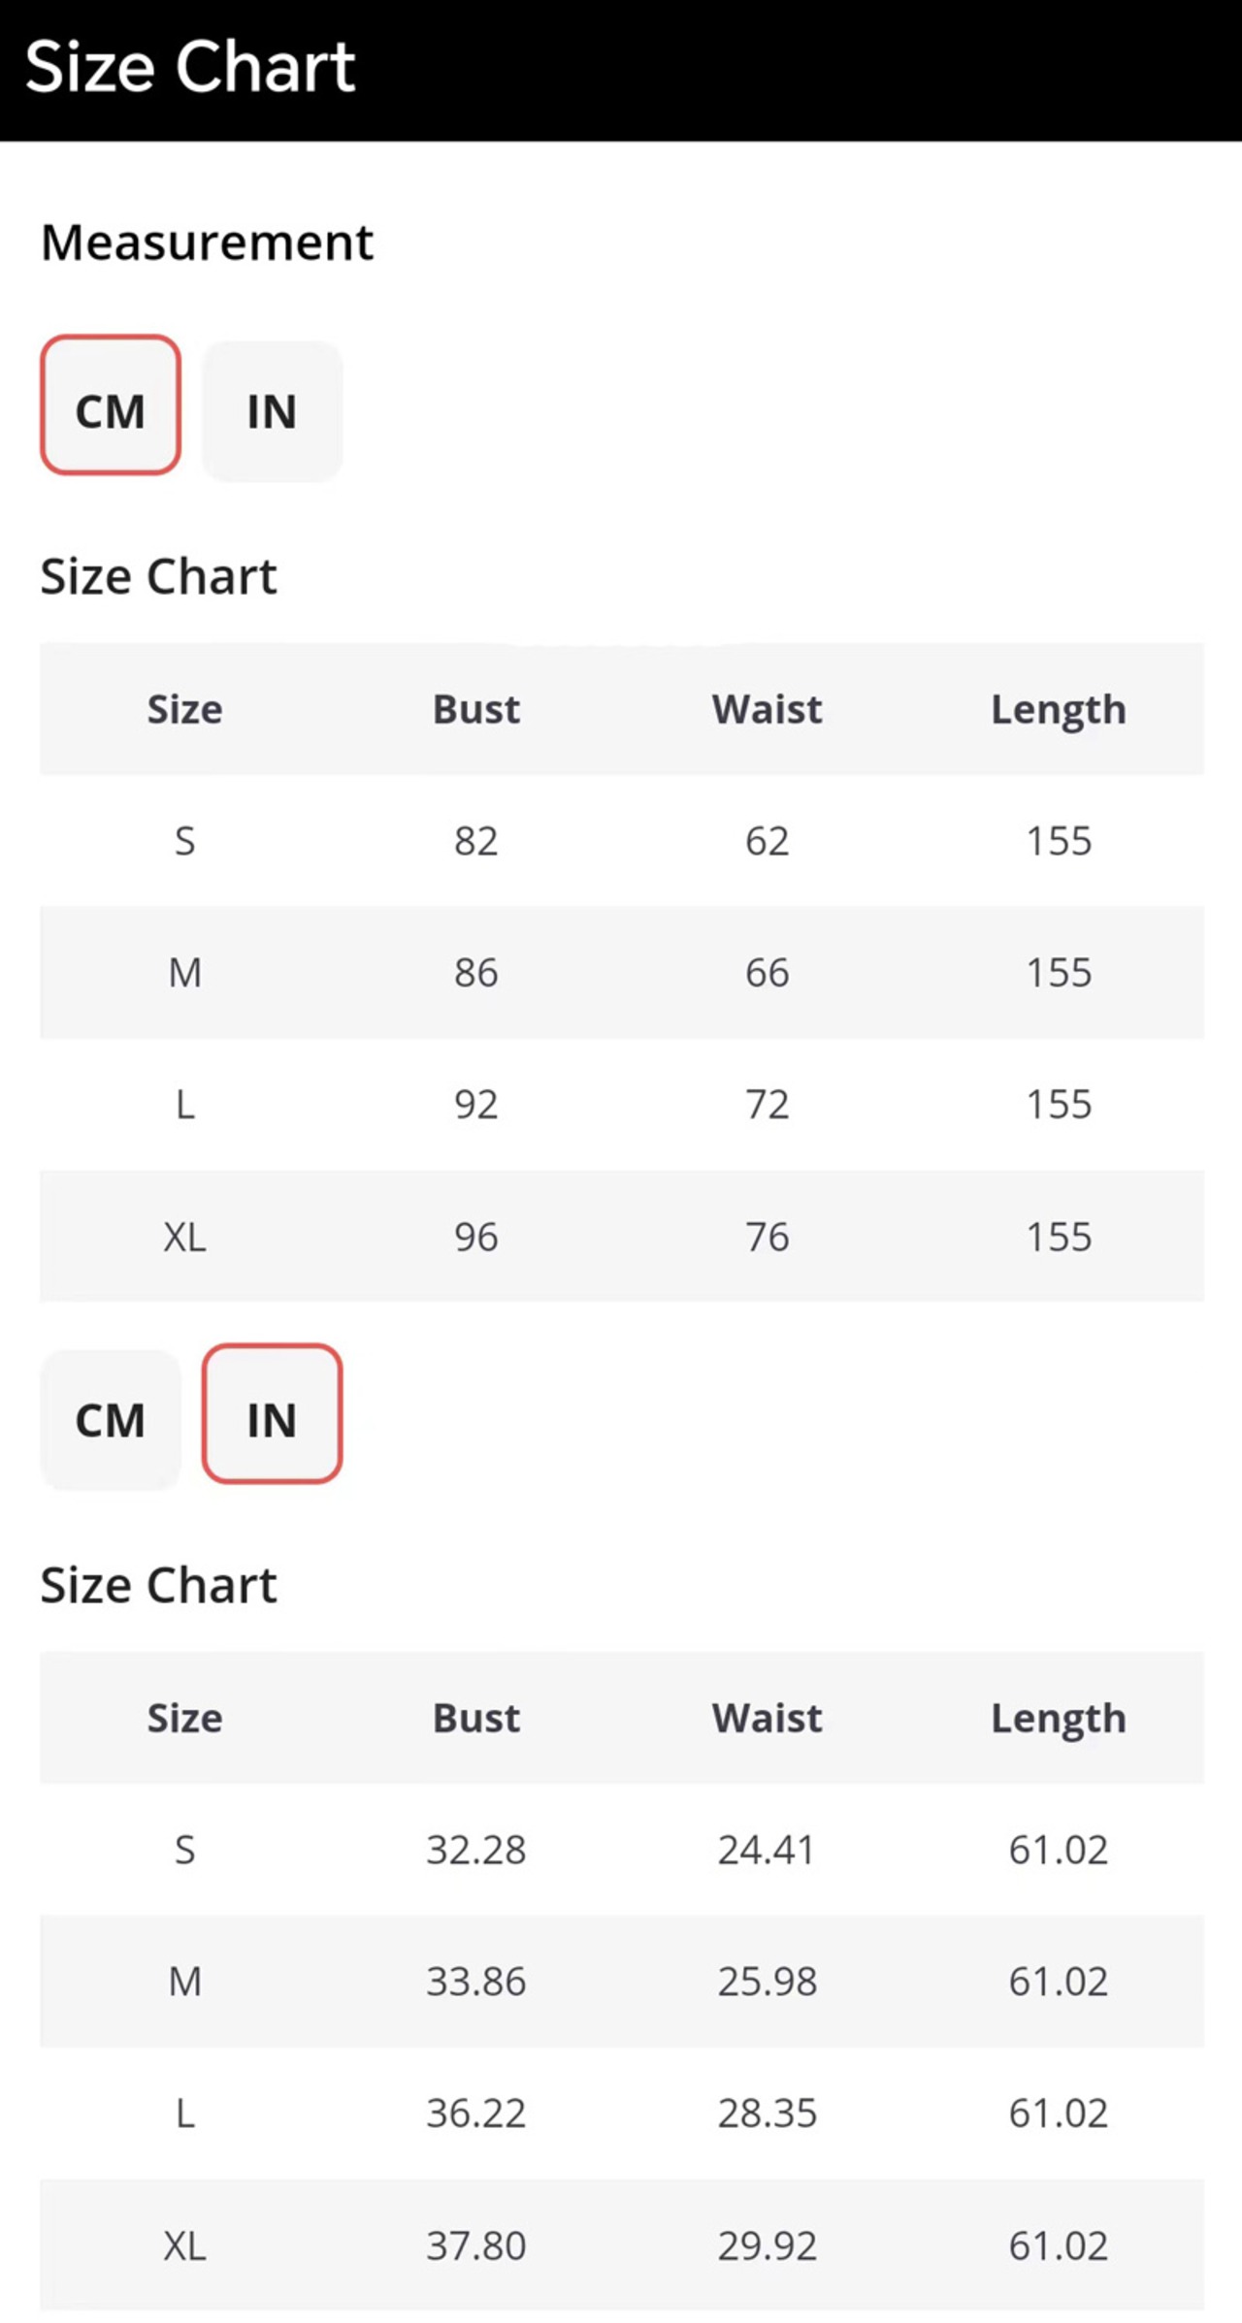This screenshot has width=1242, height=2323.
Task: Select the red-outlined IN unit button
Action: tap(272, 1415)
